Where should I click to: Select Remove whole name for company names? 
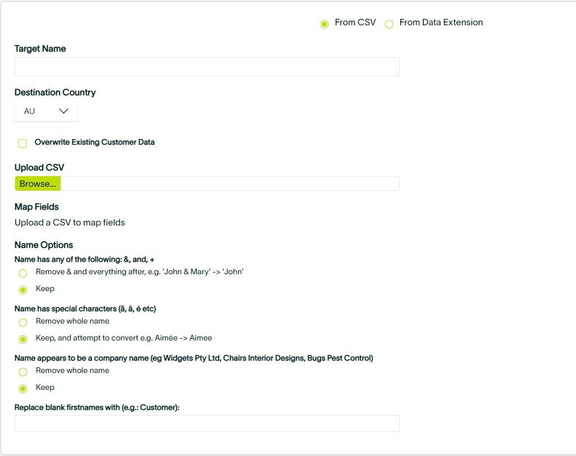(23, 372)
